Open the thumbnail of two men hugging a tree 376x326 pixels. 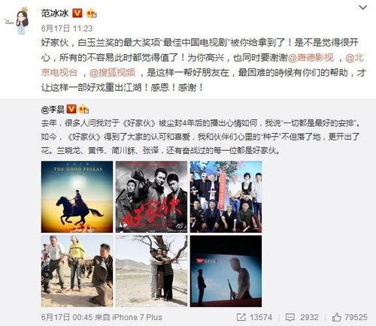(151, 271)
